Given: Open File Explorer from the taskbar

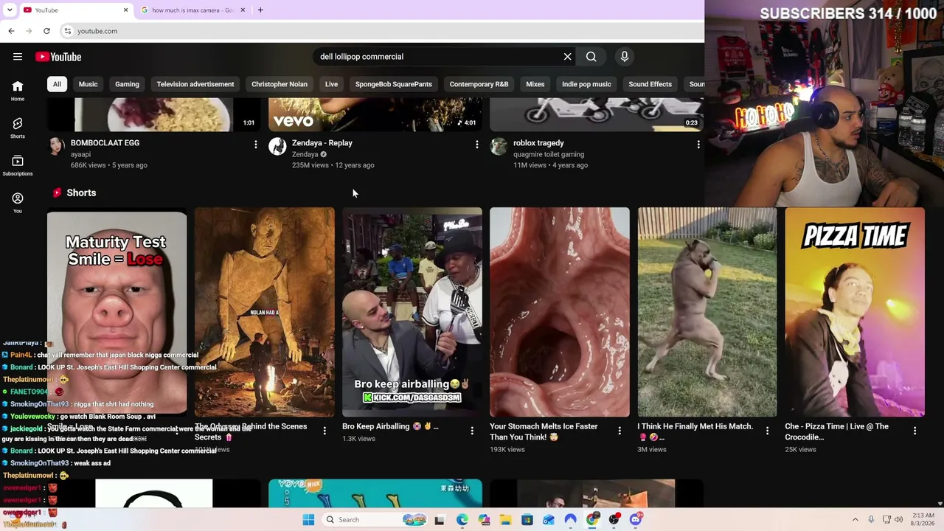Looking at the screenshot, I should tap(505, 520).
